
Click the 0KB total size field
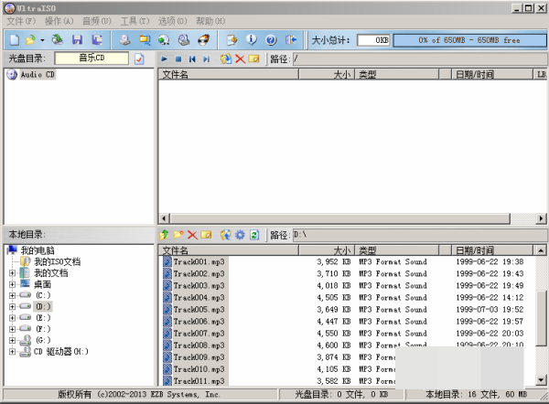tap(373, 40)
